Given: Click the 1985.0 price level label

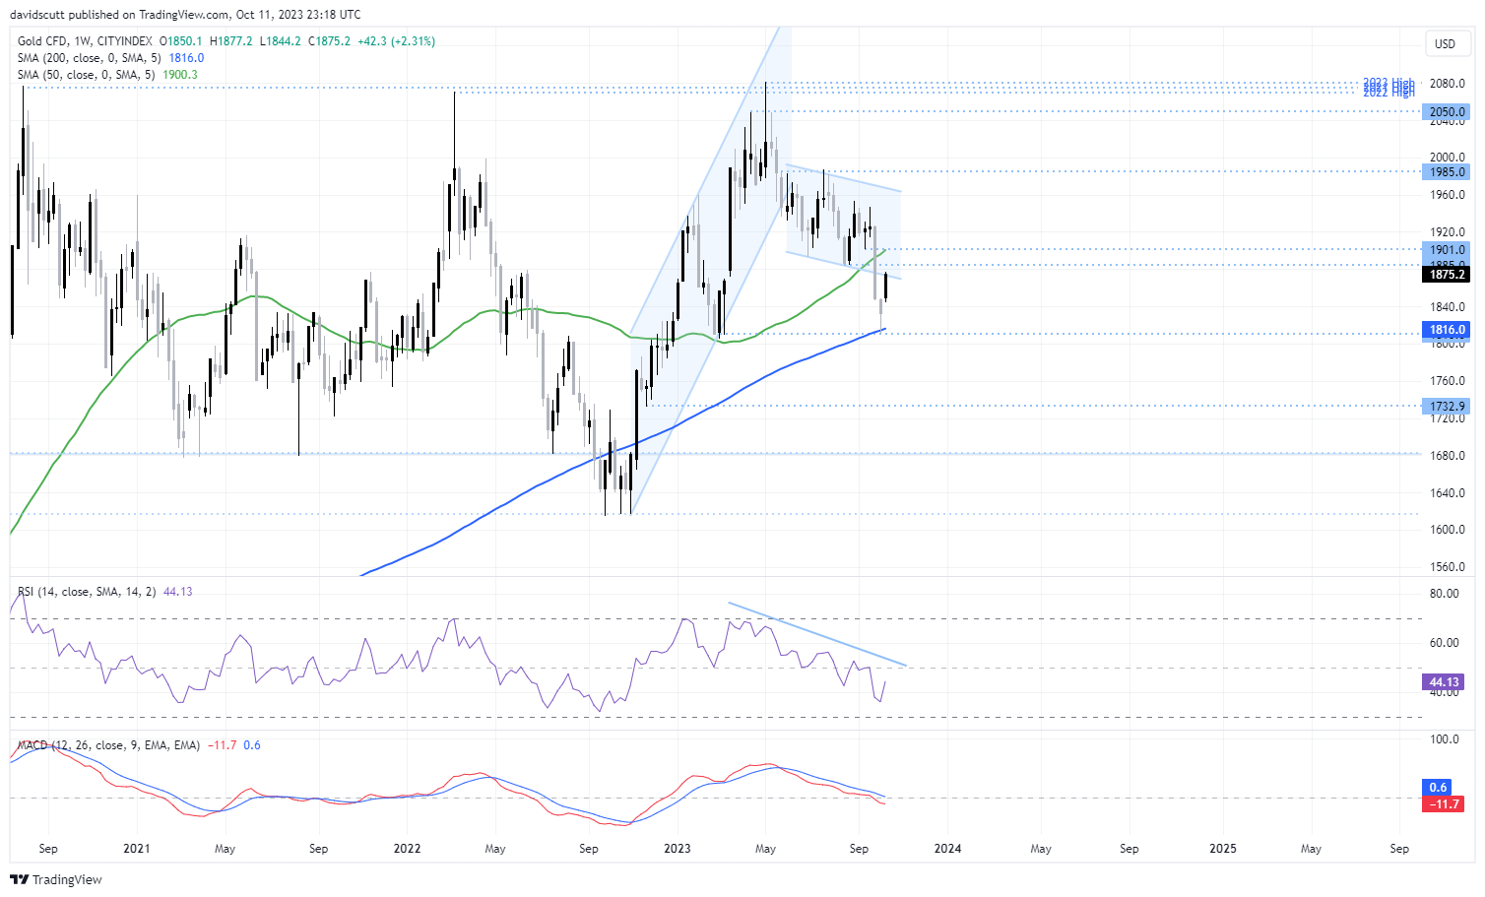Looking at the screenshot, I should [x=1448, y=171].
